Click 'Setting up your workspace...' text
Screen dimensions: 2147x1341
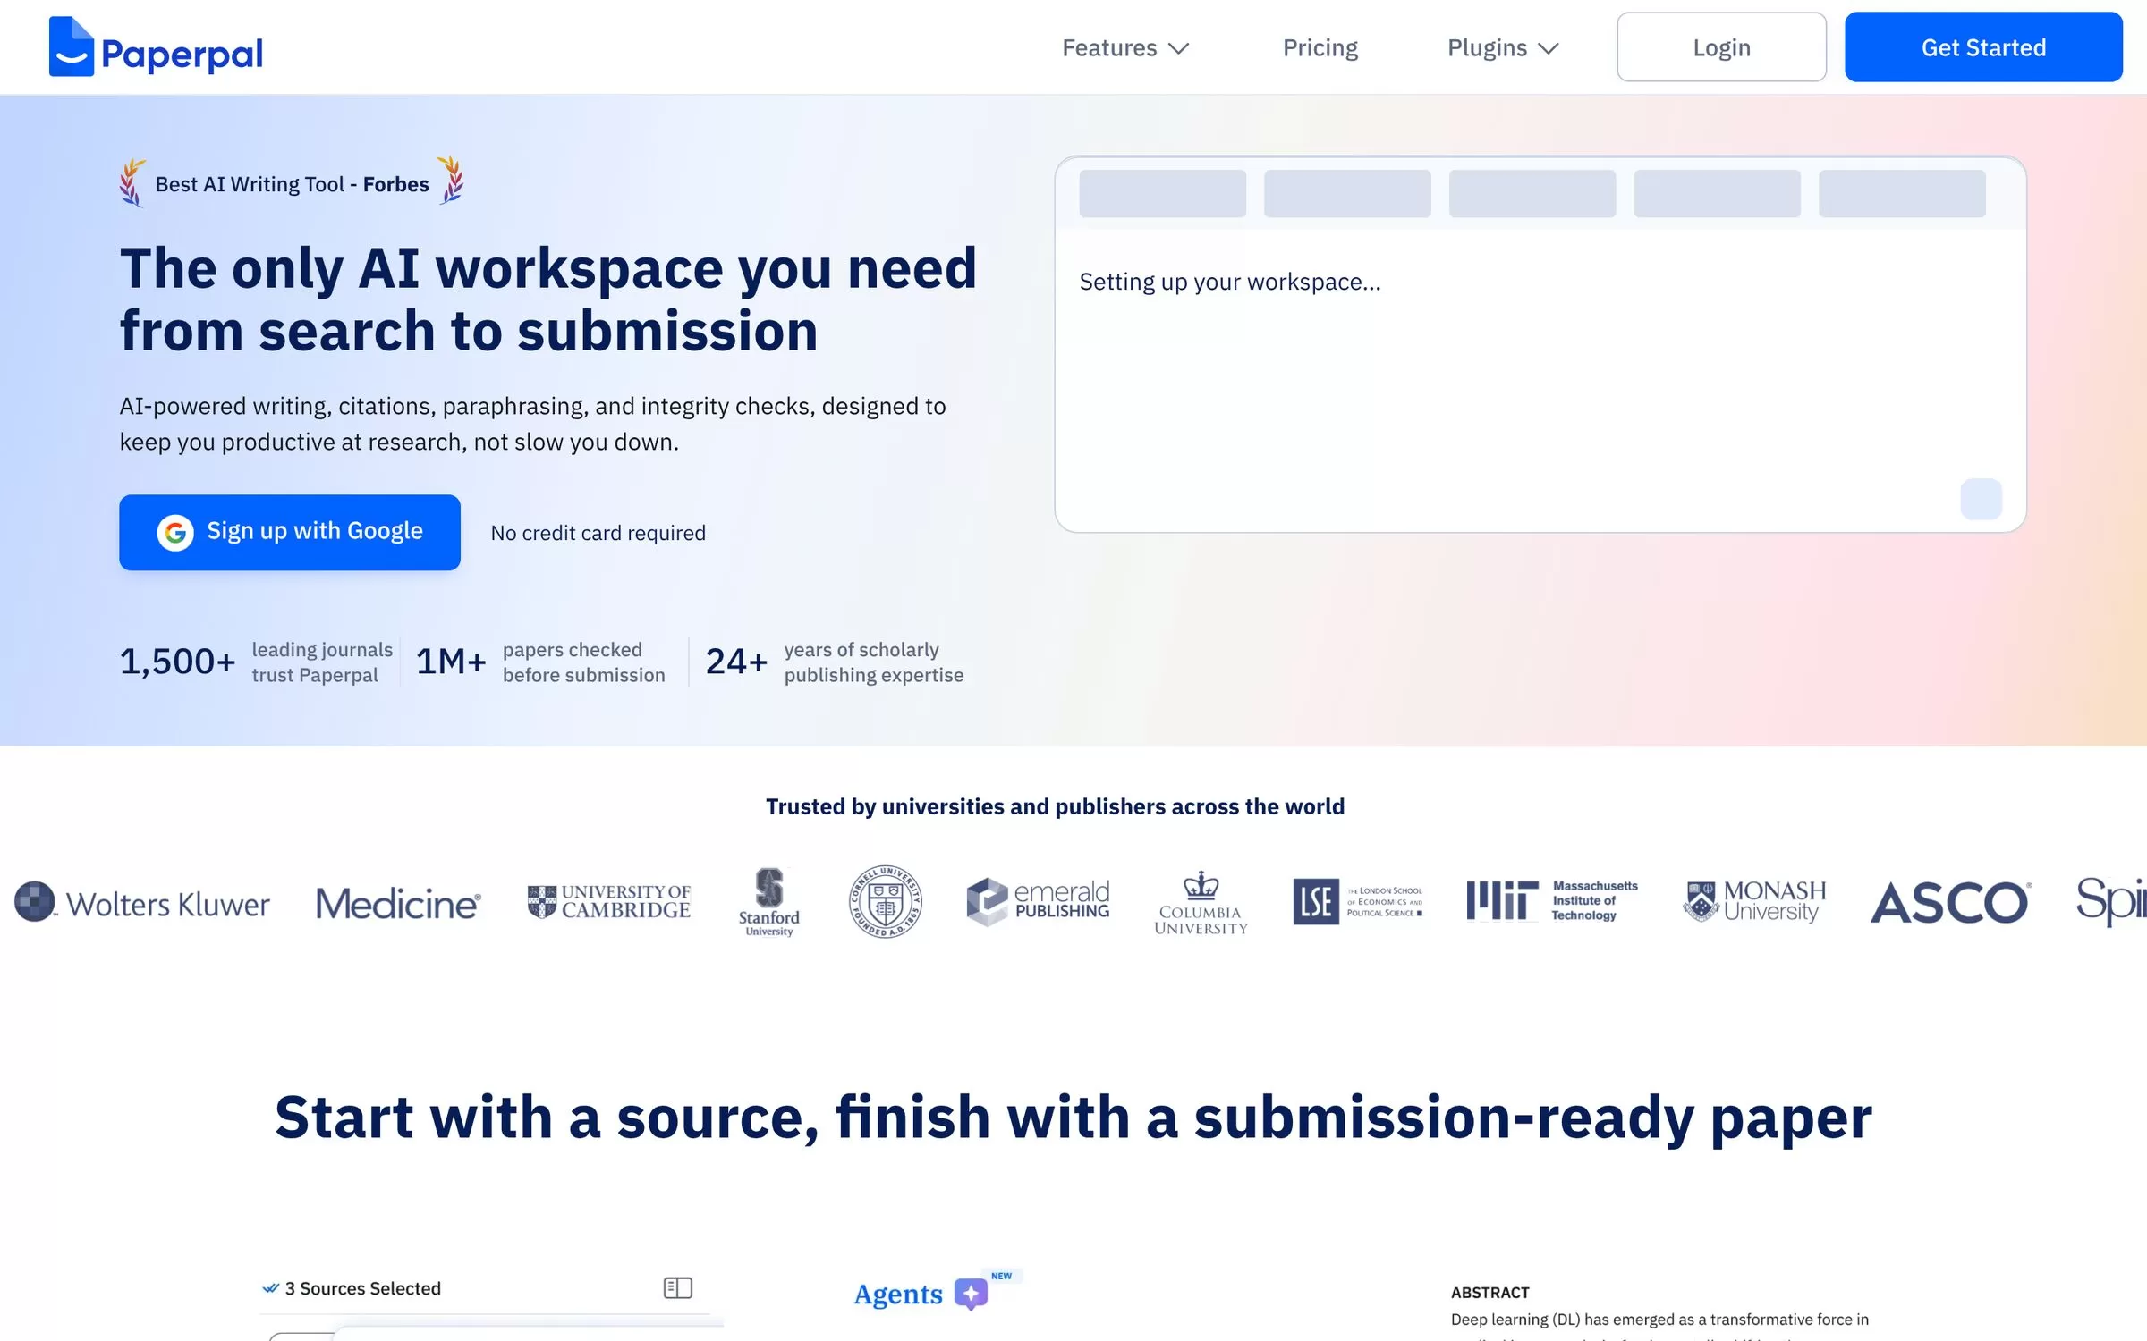[x=1230, y=283]
